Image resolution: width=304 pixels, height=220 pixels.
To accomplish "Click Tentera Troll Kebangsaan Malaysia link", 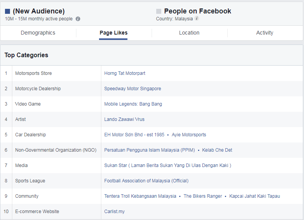I will click(140, 196).
